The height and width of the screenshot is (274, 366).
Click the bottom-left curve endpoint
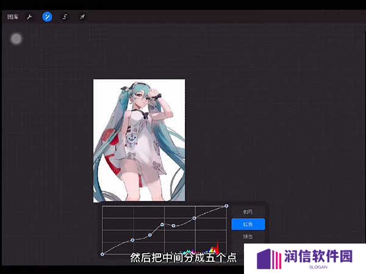pos(102,255)
